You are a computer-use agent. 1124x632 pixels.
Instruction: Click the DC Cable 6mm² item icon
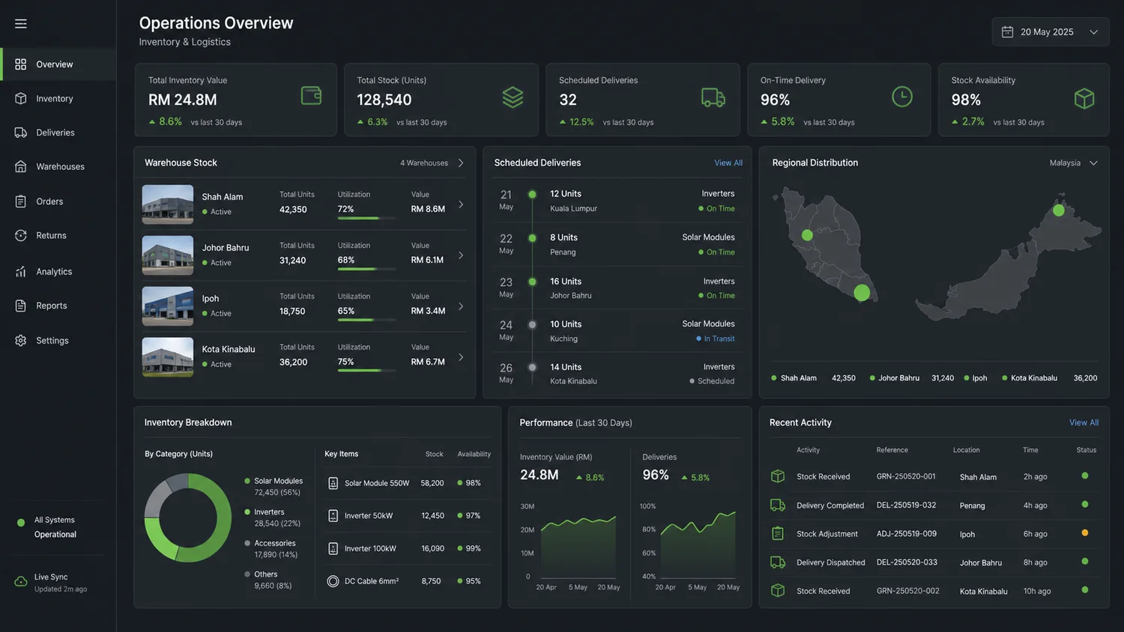pos(333,581)
